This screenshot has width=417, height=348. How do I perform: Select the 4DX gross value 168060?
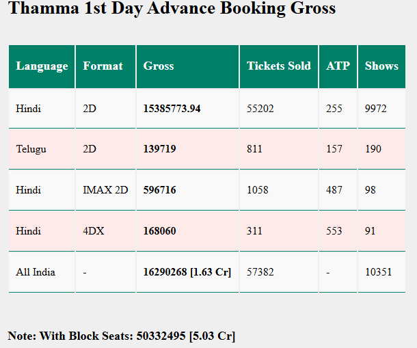pyautogui.click(x=159, y=231)
